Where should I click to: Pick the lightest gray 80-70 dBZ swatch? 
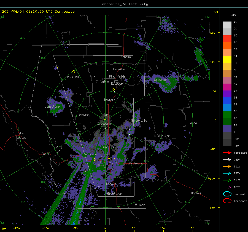coord(227,25)
